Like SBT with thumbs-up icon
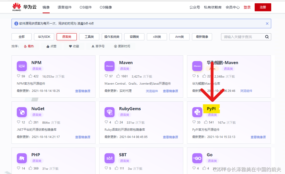285x174 pixels. coord(117,168)
